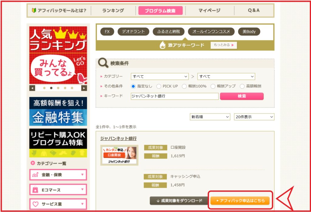This screenshot has width=311, height=212.
Task: Click the 人気ランキング banner
Action: [x=58, y=55]
